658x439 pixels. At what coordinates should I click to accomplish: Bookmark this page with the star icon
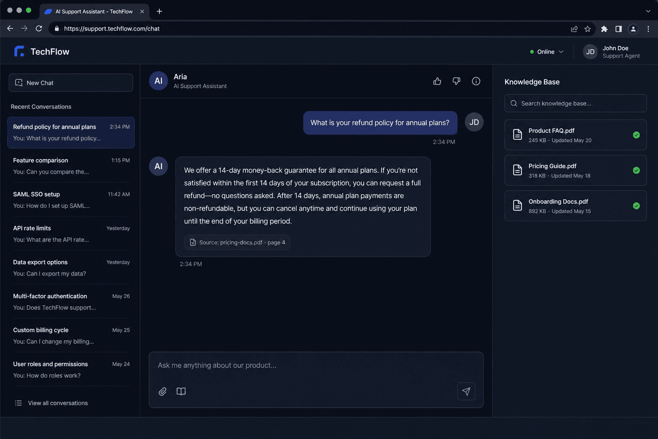(588, 29)
